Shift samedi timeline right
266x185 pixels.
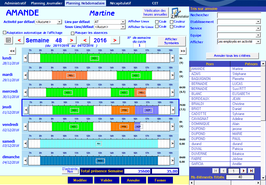coord(172,144)
